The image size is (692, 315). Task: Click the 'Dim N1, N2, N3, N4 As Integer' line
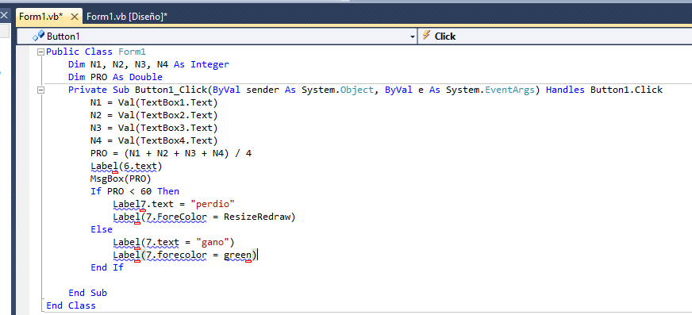148,64
